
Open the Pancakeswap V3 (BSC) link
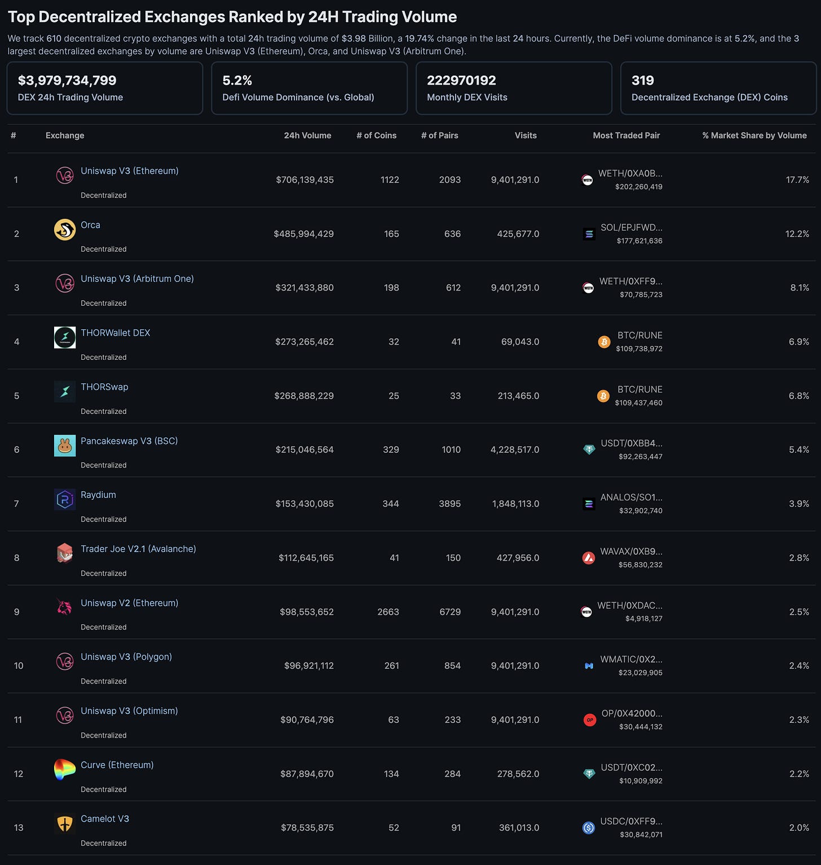[129, 441]
